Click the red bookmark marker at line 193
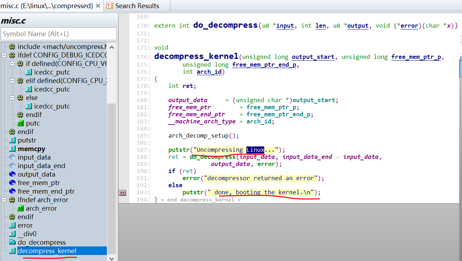462x261 pixels. [x=122, y=193]
